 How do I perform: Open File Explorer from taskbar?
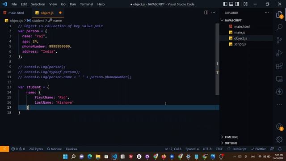tap(98, 157)
